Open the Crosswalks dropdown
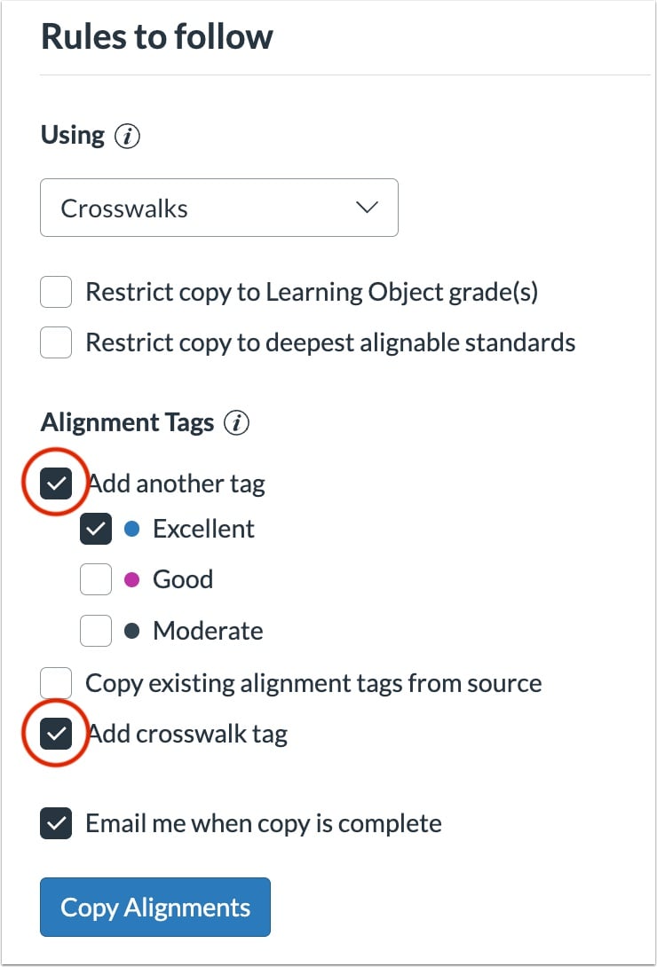Image resolution: width=657 pixels, height=967 pixels. pos(219,208)
